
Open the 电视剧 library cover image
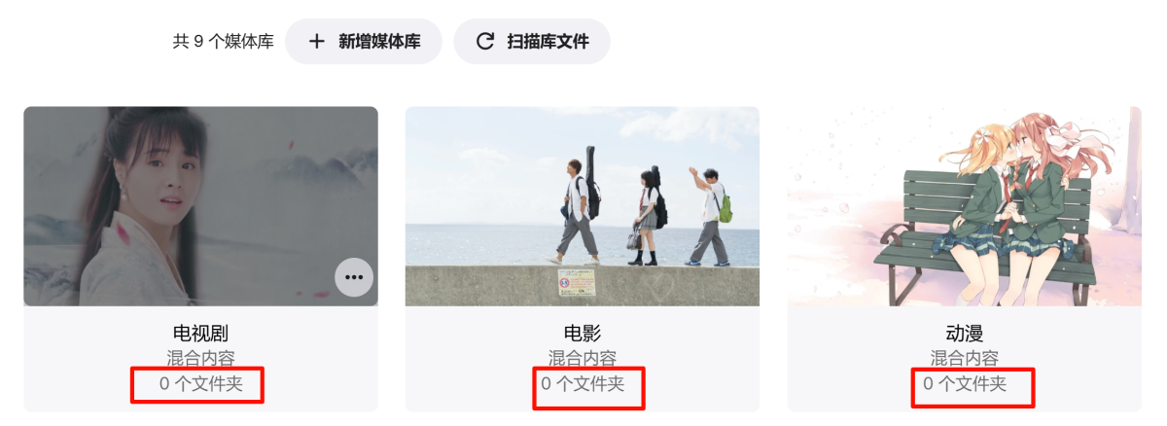pyautogui.click(x=200, y=206)
